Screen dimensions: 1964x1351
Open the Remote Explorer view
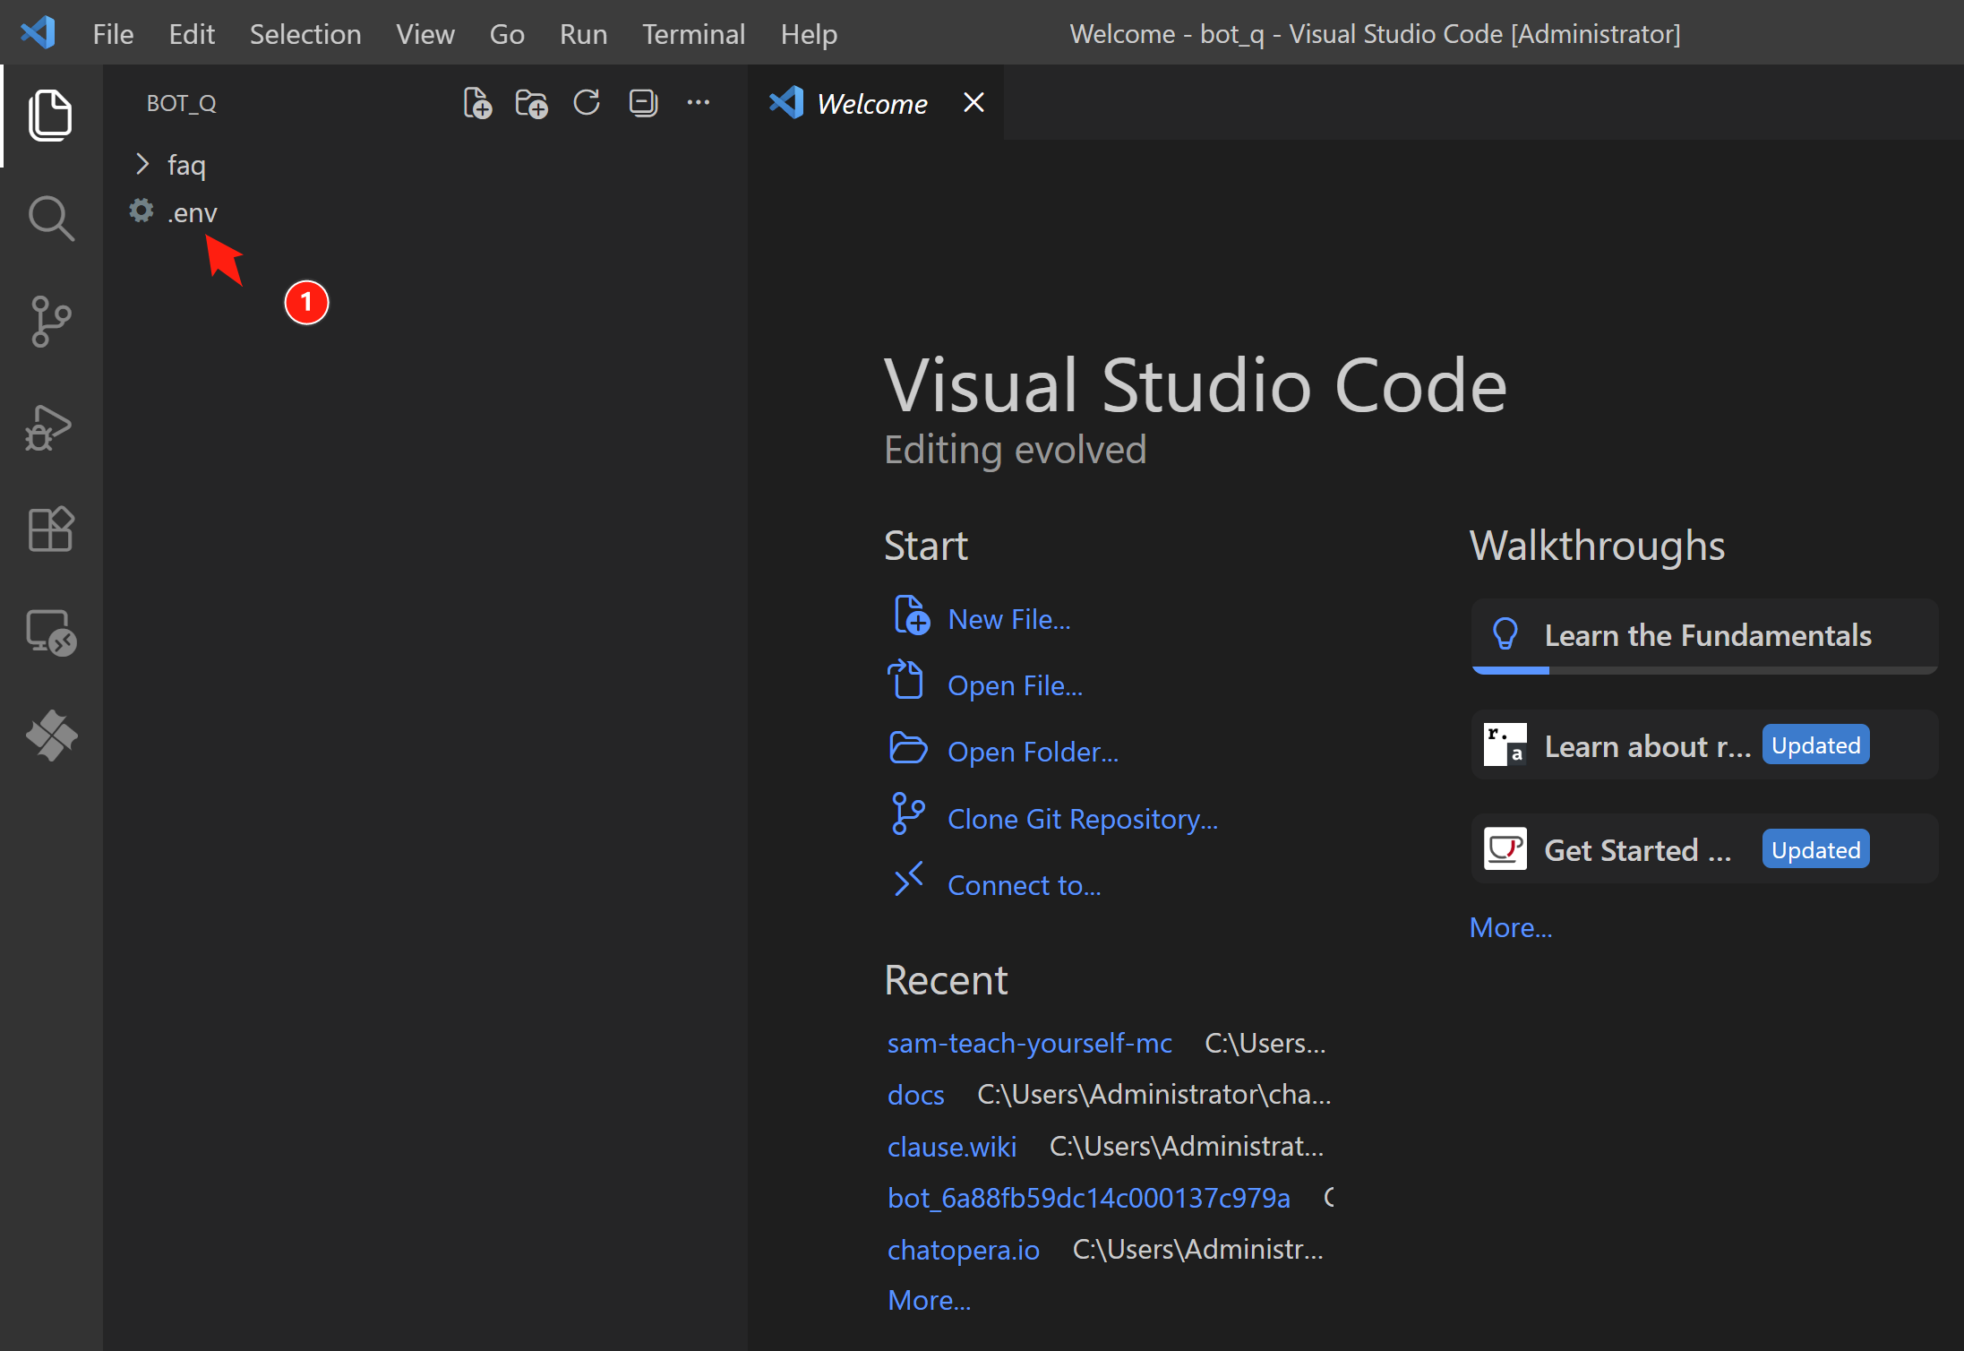51,632
